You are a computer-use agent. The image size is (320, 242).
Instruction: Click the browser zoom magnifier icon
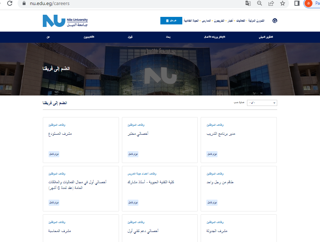point(259,4)
